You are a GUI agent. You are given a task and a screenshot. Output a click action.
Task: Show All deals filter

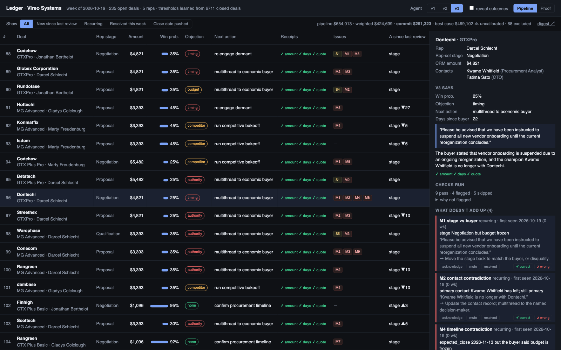tap(26, 24)
